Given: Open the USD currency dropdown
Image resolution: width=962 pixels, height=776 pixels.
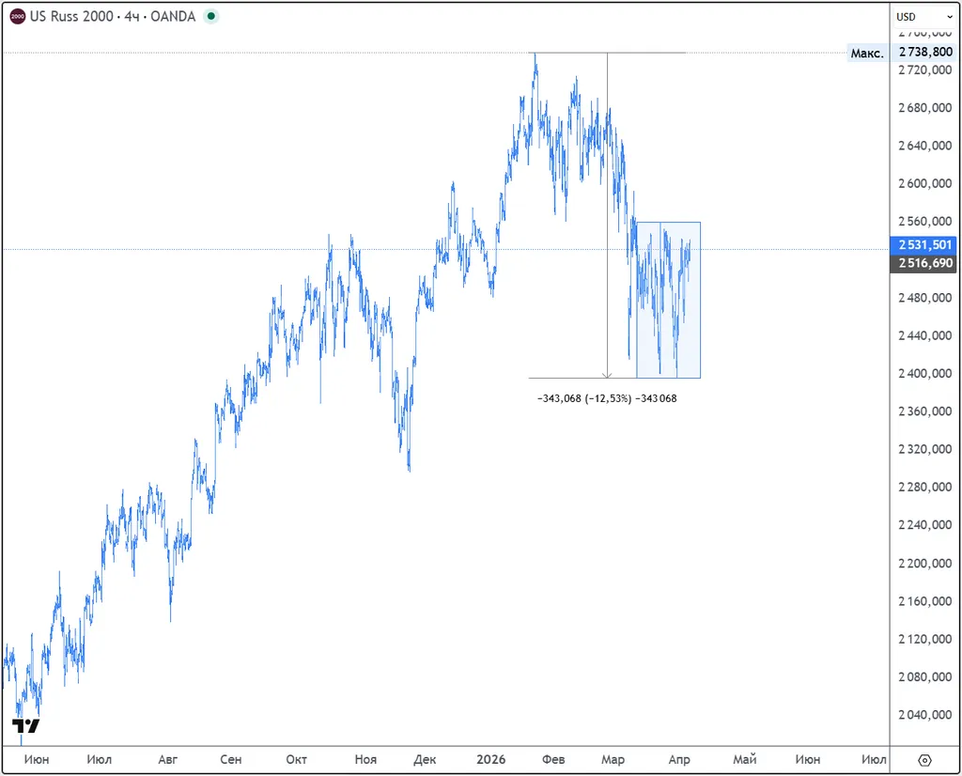Looking at the screenshot, I should pos(917,17).
